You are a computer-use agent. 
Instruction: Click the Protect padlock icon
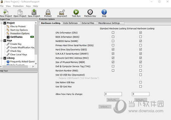pos(48,12)
